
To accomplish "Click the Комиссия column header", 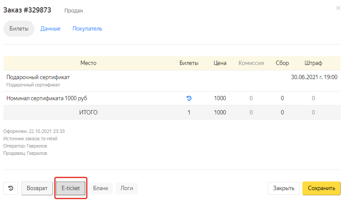I will coord(251,63).
